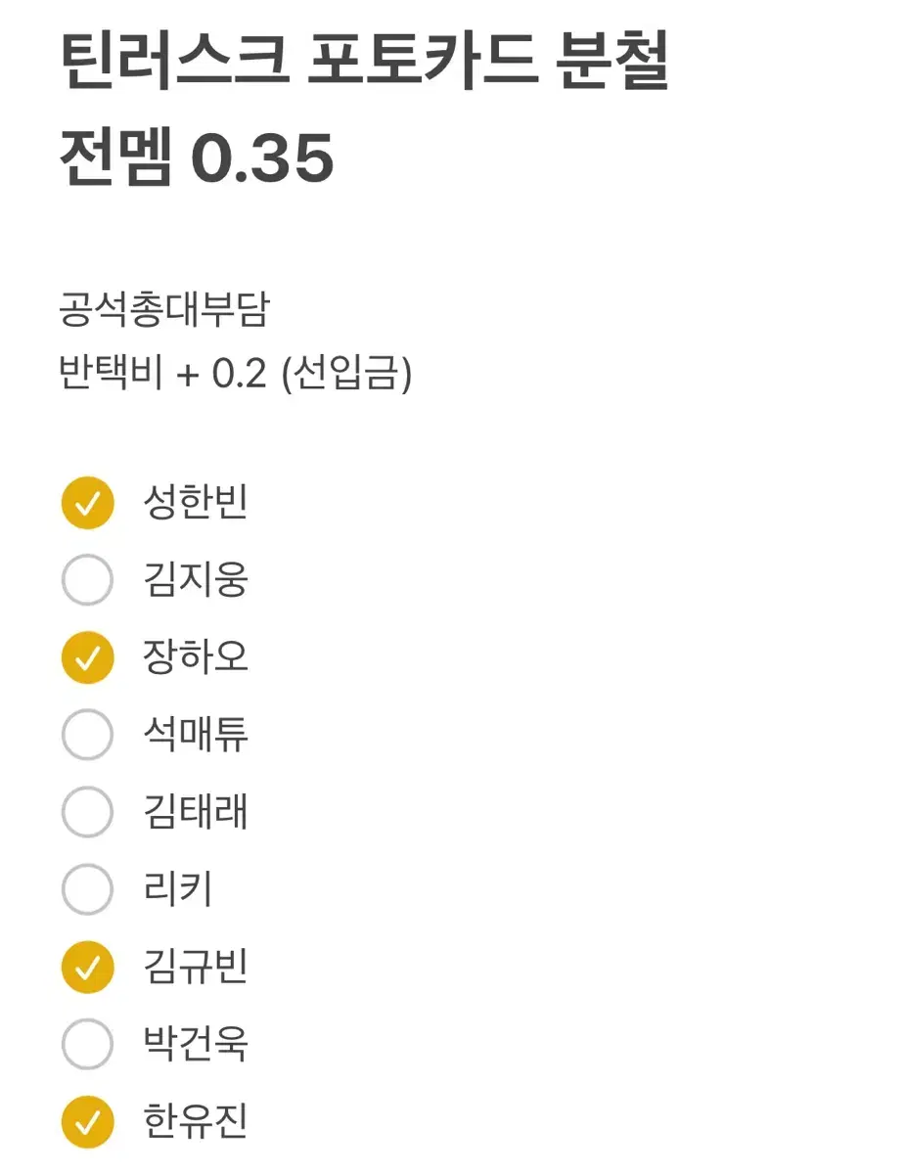Click the 박건욱 name label

196,1043
